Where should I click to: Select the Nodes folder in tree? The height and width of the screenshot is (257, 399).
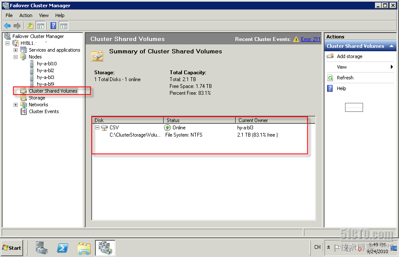(x=35, y=57)
